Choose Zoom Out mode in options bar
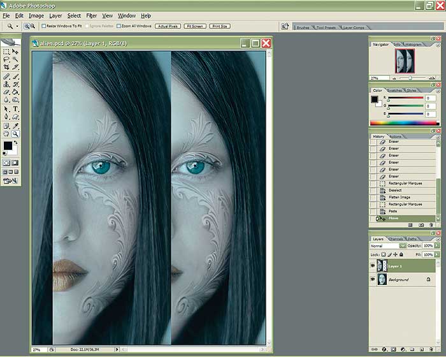Image resolution: width=446 pixels, height=357 pixels. point(32,26)
